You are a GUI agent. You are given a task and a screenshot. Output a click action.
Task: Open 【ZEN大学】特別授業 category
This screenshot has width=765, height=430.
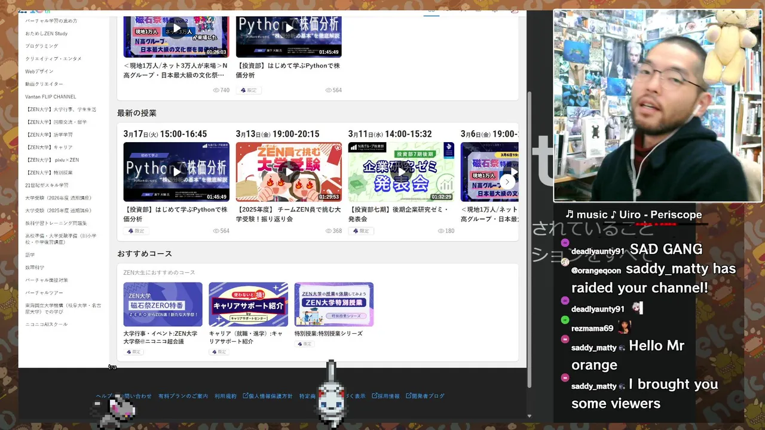pos(49,173)
